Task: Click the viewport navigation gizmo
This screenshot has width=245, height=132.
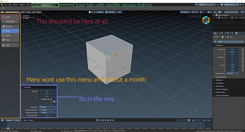Action: pos(206,20)
